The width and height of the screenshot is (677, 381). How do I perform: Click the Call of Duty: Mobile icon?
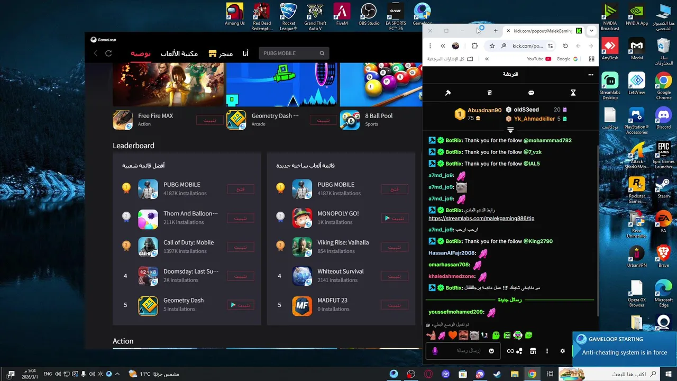(x=148, y=247)
